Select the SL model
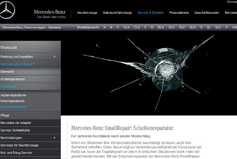Image resolution: width=237 pixels, height=159 pixels. click(x=209, y=28)
